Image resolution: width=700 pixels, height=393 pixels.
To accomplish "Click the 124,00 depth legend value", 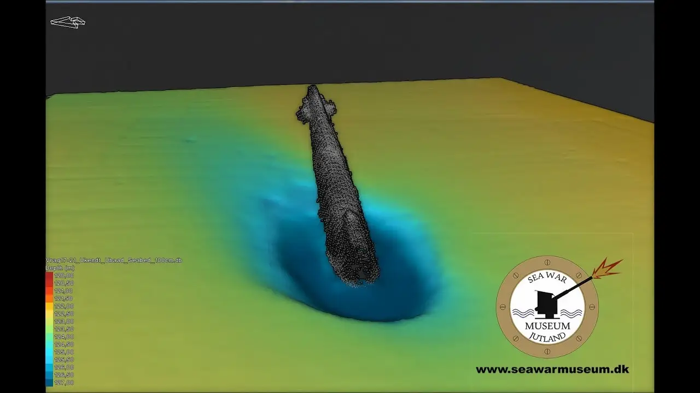I will pos(64,337).
